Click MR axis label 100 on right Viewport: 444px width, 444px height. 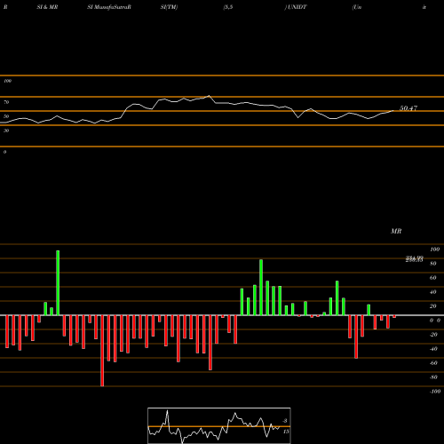[434, 250]
